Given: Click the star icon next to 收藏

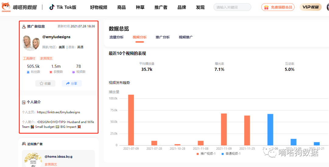Looking at the screenshot, I should 41,83.
